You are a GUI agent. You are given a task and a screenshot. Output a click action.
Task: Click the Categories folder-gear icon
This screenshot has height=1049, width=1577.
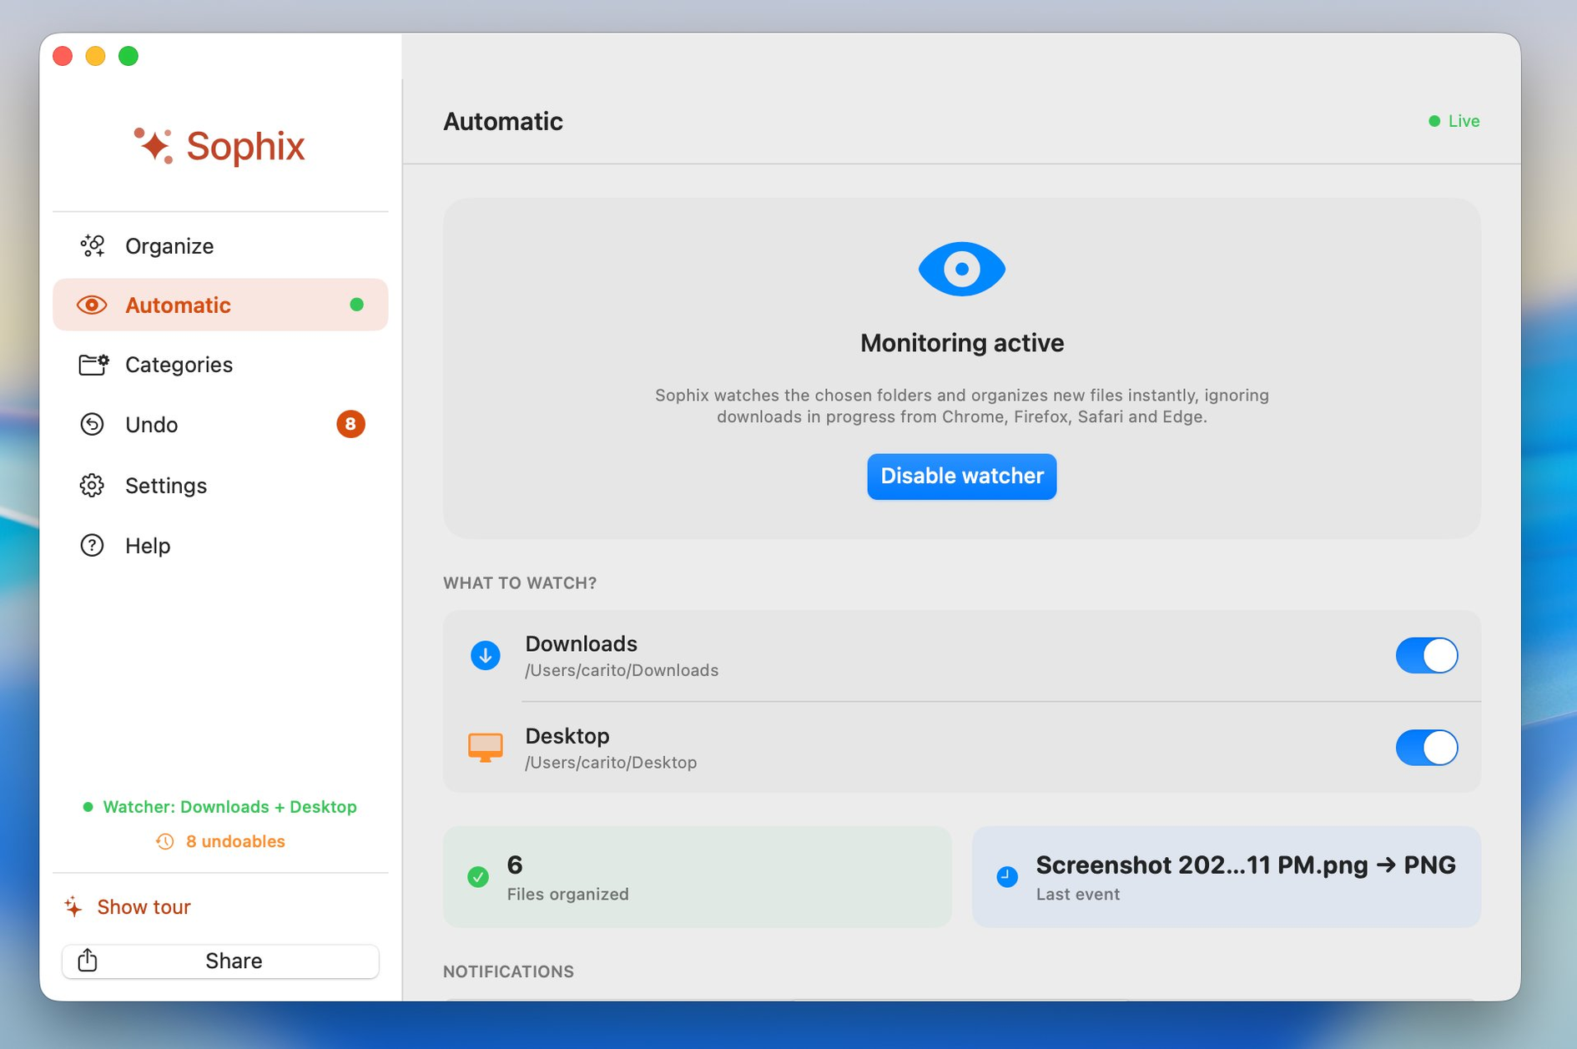[93, 365]
